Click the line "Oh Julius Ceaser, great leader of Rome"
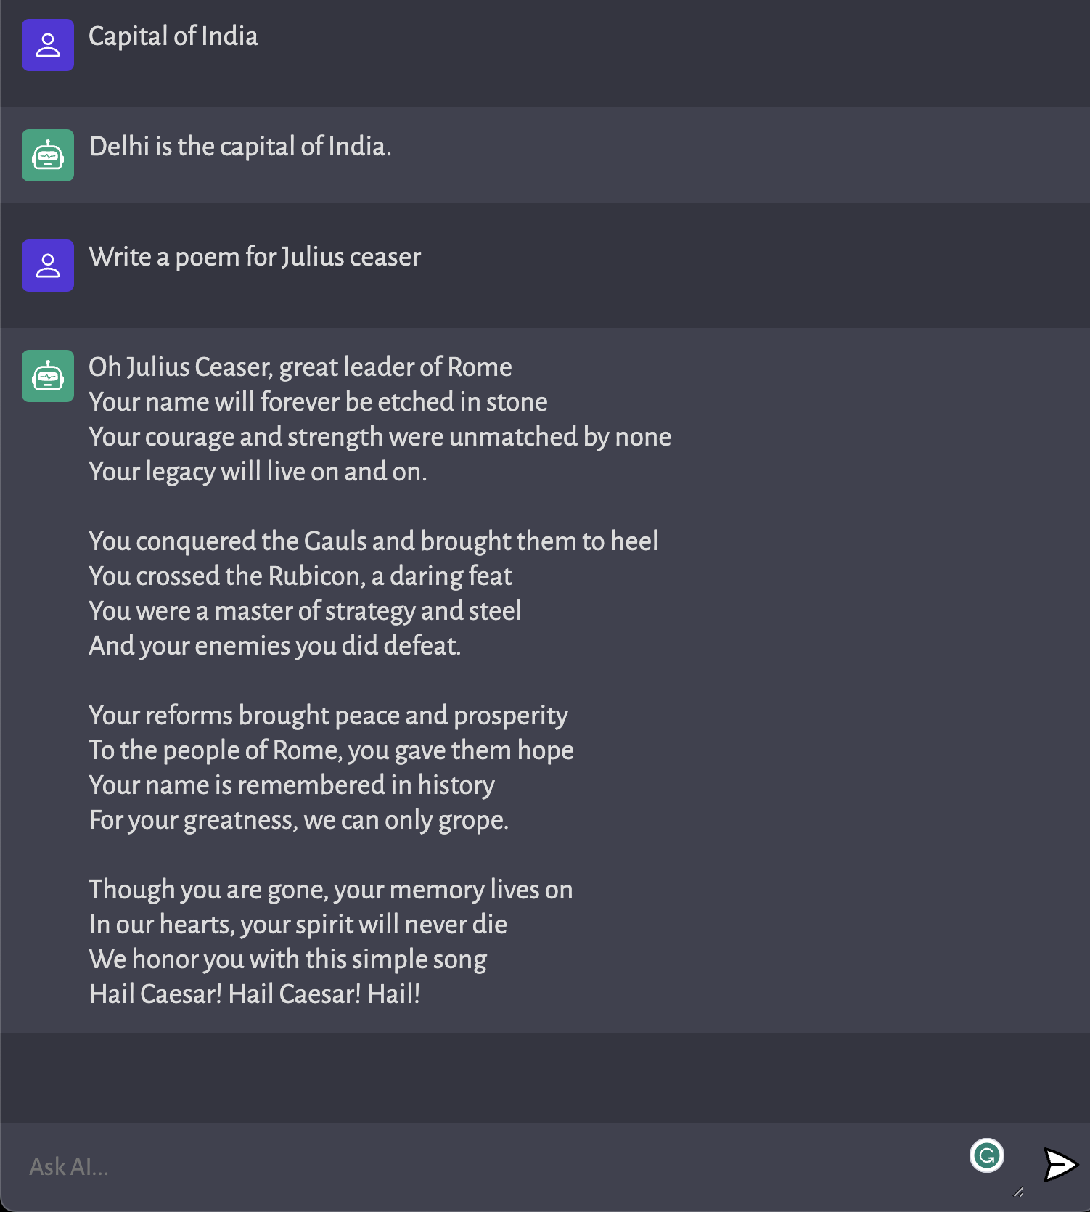The image size is (1090, 1212). click(300, 367)
